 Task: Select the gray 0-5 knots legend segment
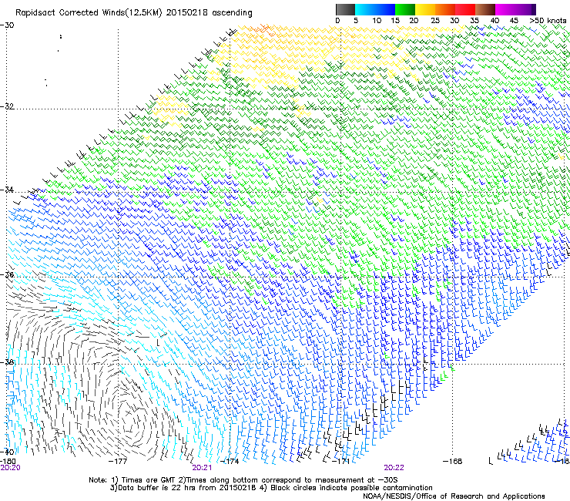click(345, 9)
